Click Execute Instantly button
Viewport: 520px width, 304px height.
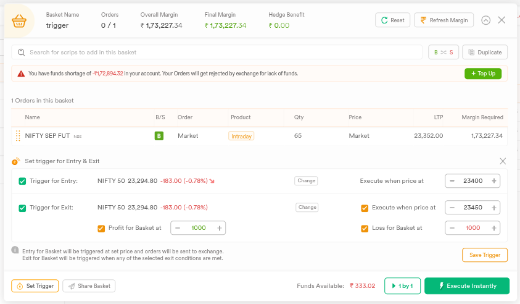(x=467, y=286)
